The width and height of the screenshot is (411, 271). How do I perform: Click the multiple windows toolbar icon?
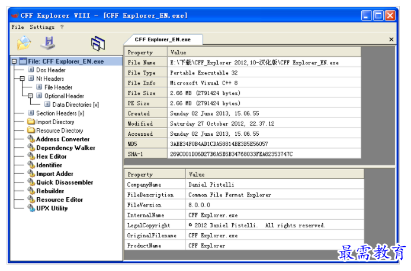tap(98, 43)
